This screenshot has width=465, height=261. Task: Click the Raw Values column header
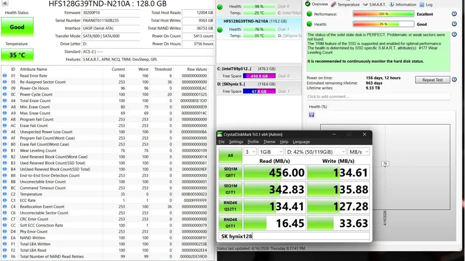pos(197,69)
